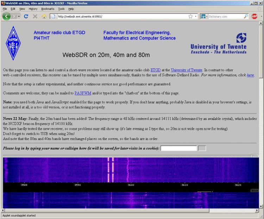This screenshot has height=219, width=264.
Task: Click the button beside the callsign field
Action: point(202,148)
